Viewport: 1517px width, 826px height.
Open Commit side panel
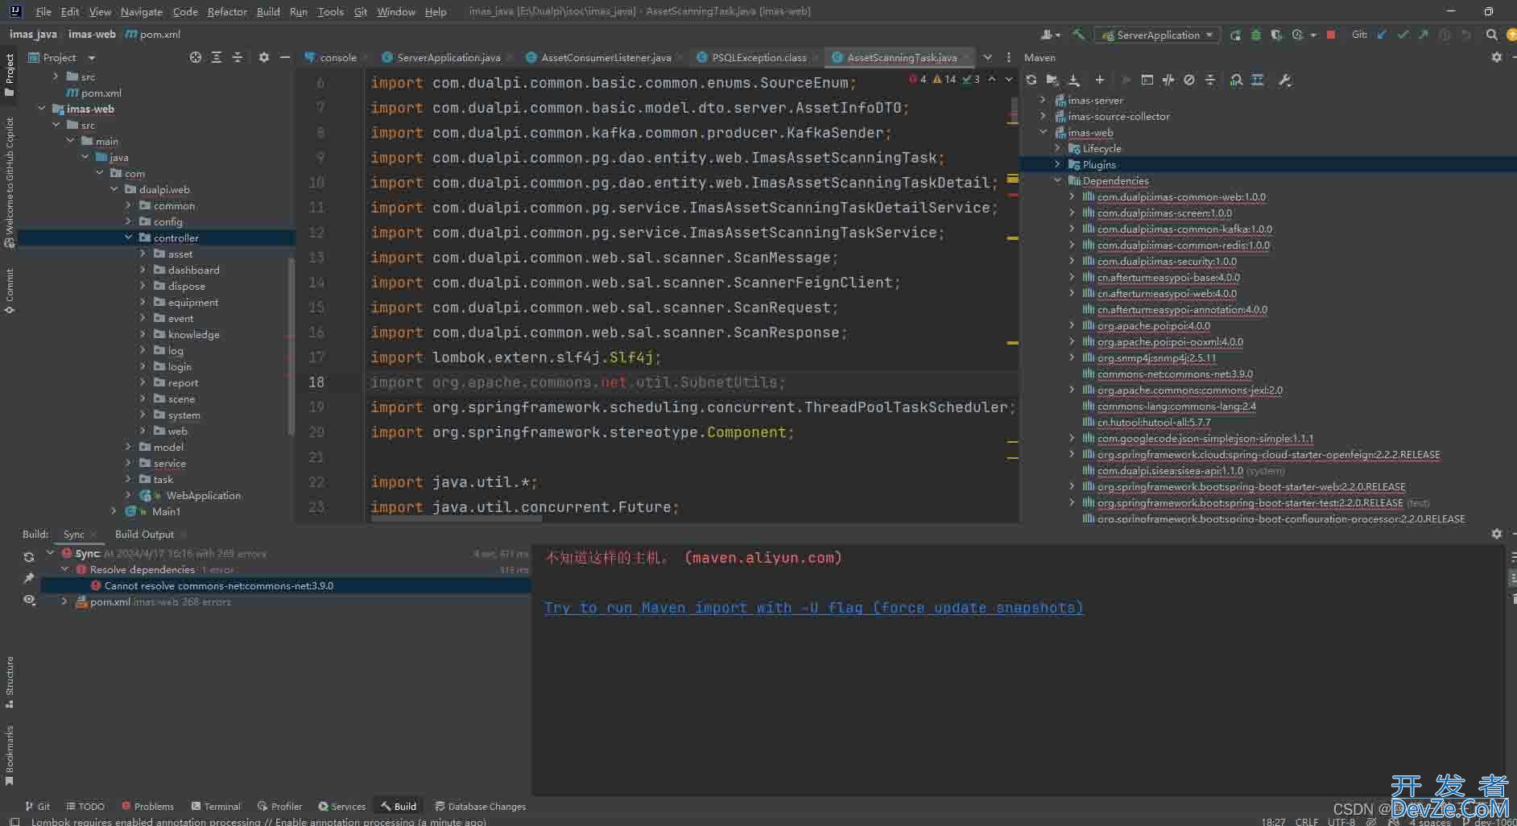[10, 291]
